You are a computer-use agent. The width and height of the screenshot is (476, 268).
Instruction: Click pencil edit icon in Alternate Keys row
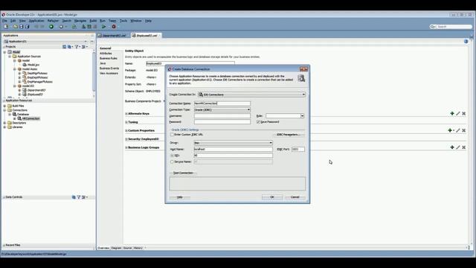coord(458,113)
